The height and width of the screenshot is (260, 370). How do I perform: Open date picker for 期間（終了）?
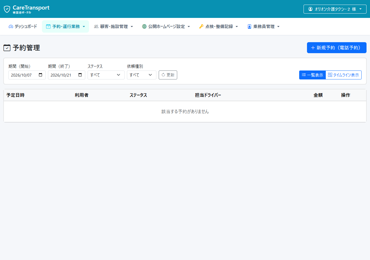80,75
